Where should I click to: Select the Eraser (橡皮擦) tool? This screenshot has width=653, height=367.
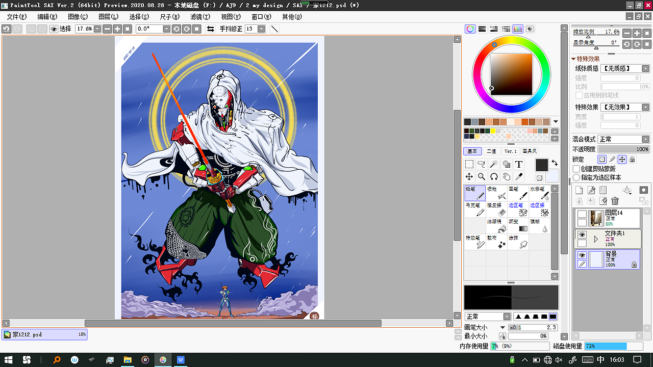[x=496, y=209]
